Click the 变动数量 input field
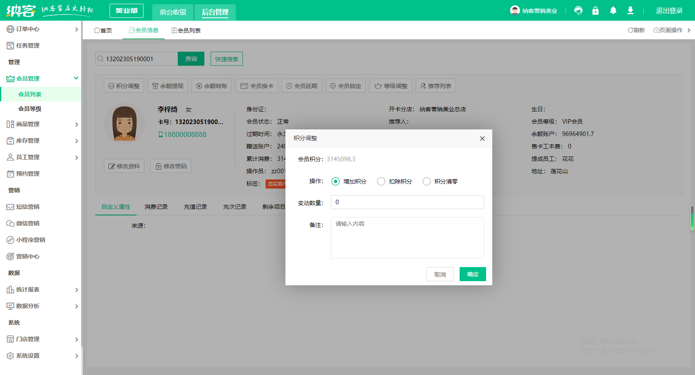The height and width of the screenshot is (375, 695). click(x=407, y=202)
